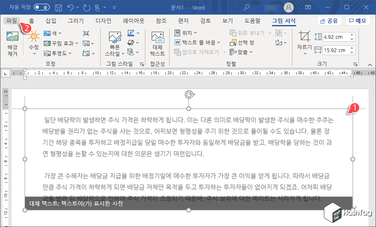
Task: Click the Alt Text (대체 텍스트) icon
Action: pos(158,38)
